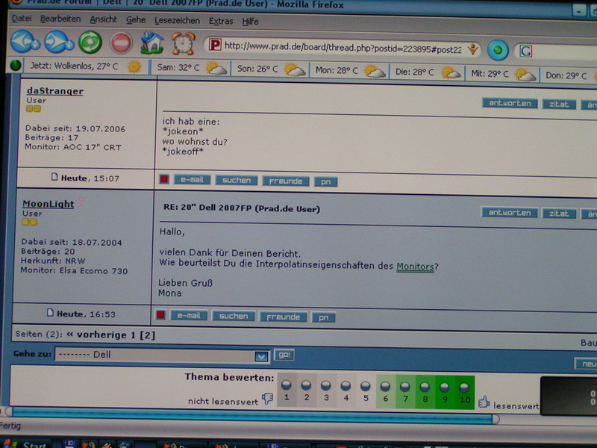Expand the address bar URL dropdown arrow

point(472,49)
